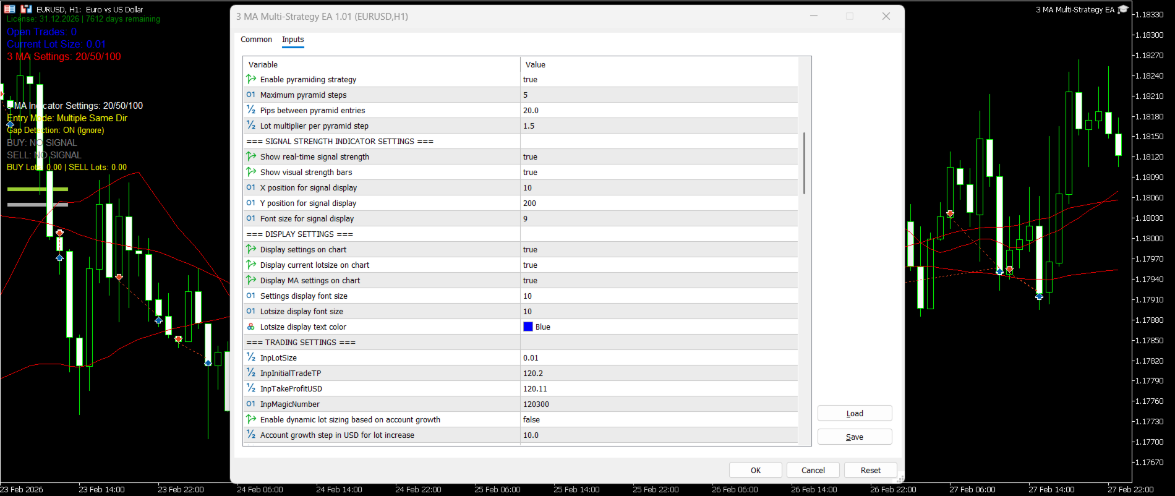This screenshot has width=1175, height=496.
Task: Click the double icon beside InpLotSize
Action: [251, 357]
